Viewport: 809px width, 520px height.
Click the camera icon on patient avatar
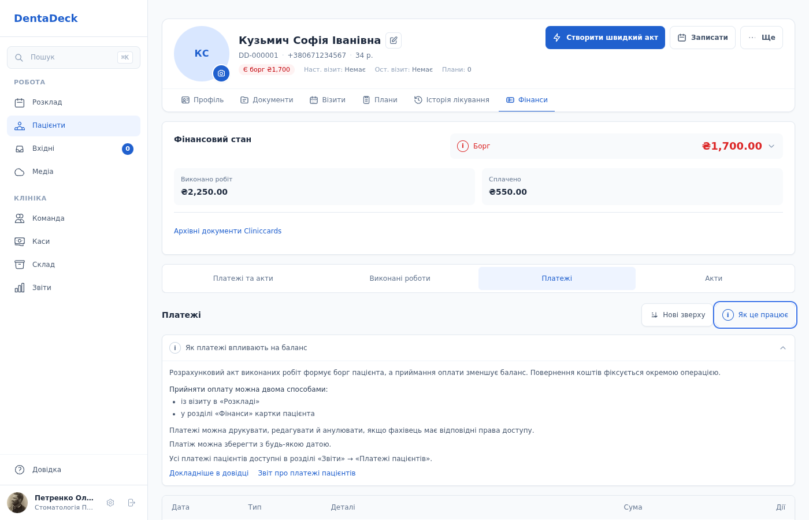(x=221, y=73)
